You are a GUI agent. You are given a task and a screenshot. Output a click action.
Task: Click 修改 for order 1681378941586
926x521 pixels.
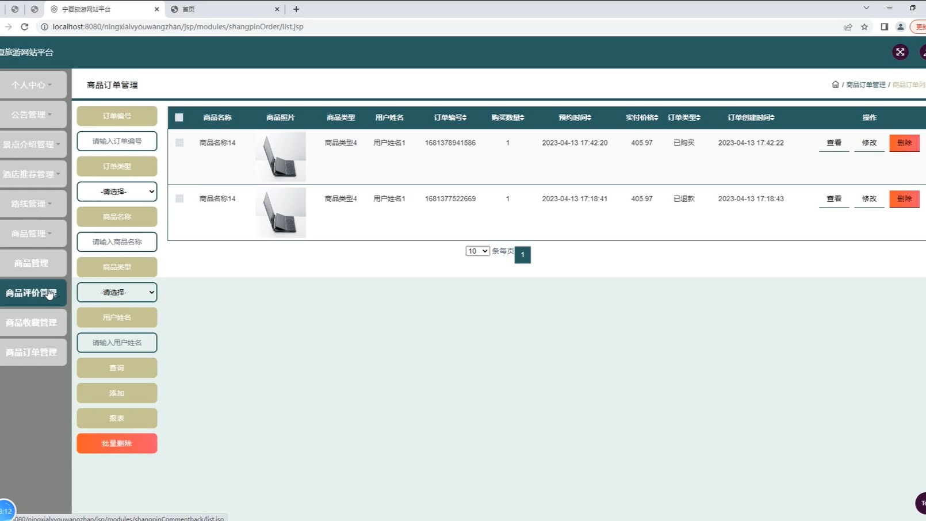pos(869,143)
